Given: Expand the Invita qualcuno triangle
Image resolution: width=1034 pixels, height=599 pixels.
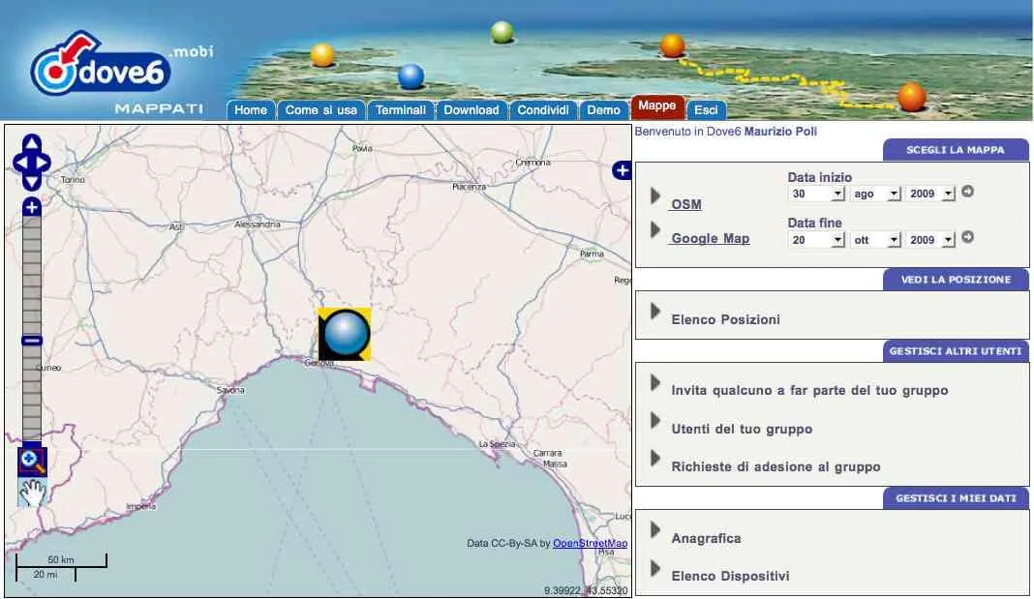Looking at the screenshot, I should coord(654,382).
